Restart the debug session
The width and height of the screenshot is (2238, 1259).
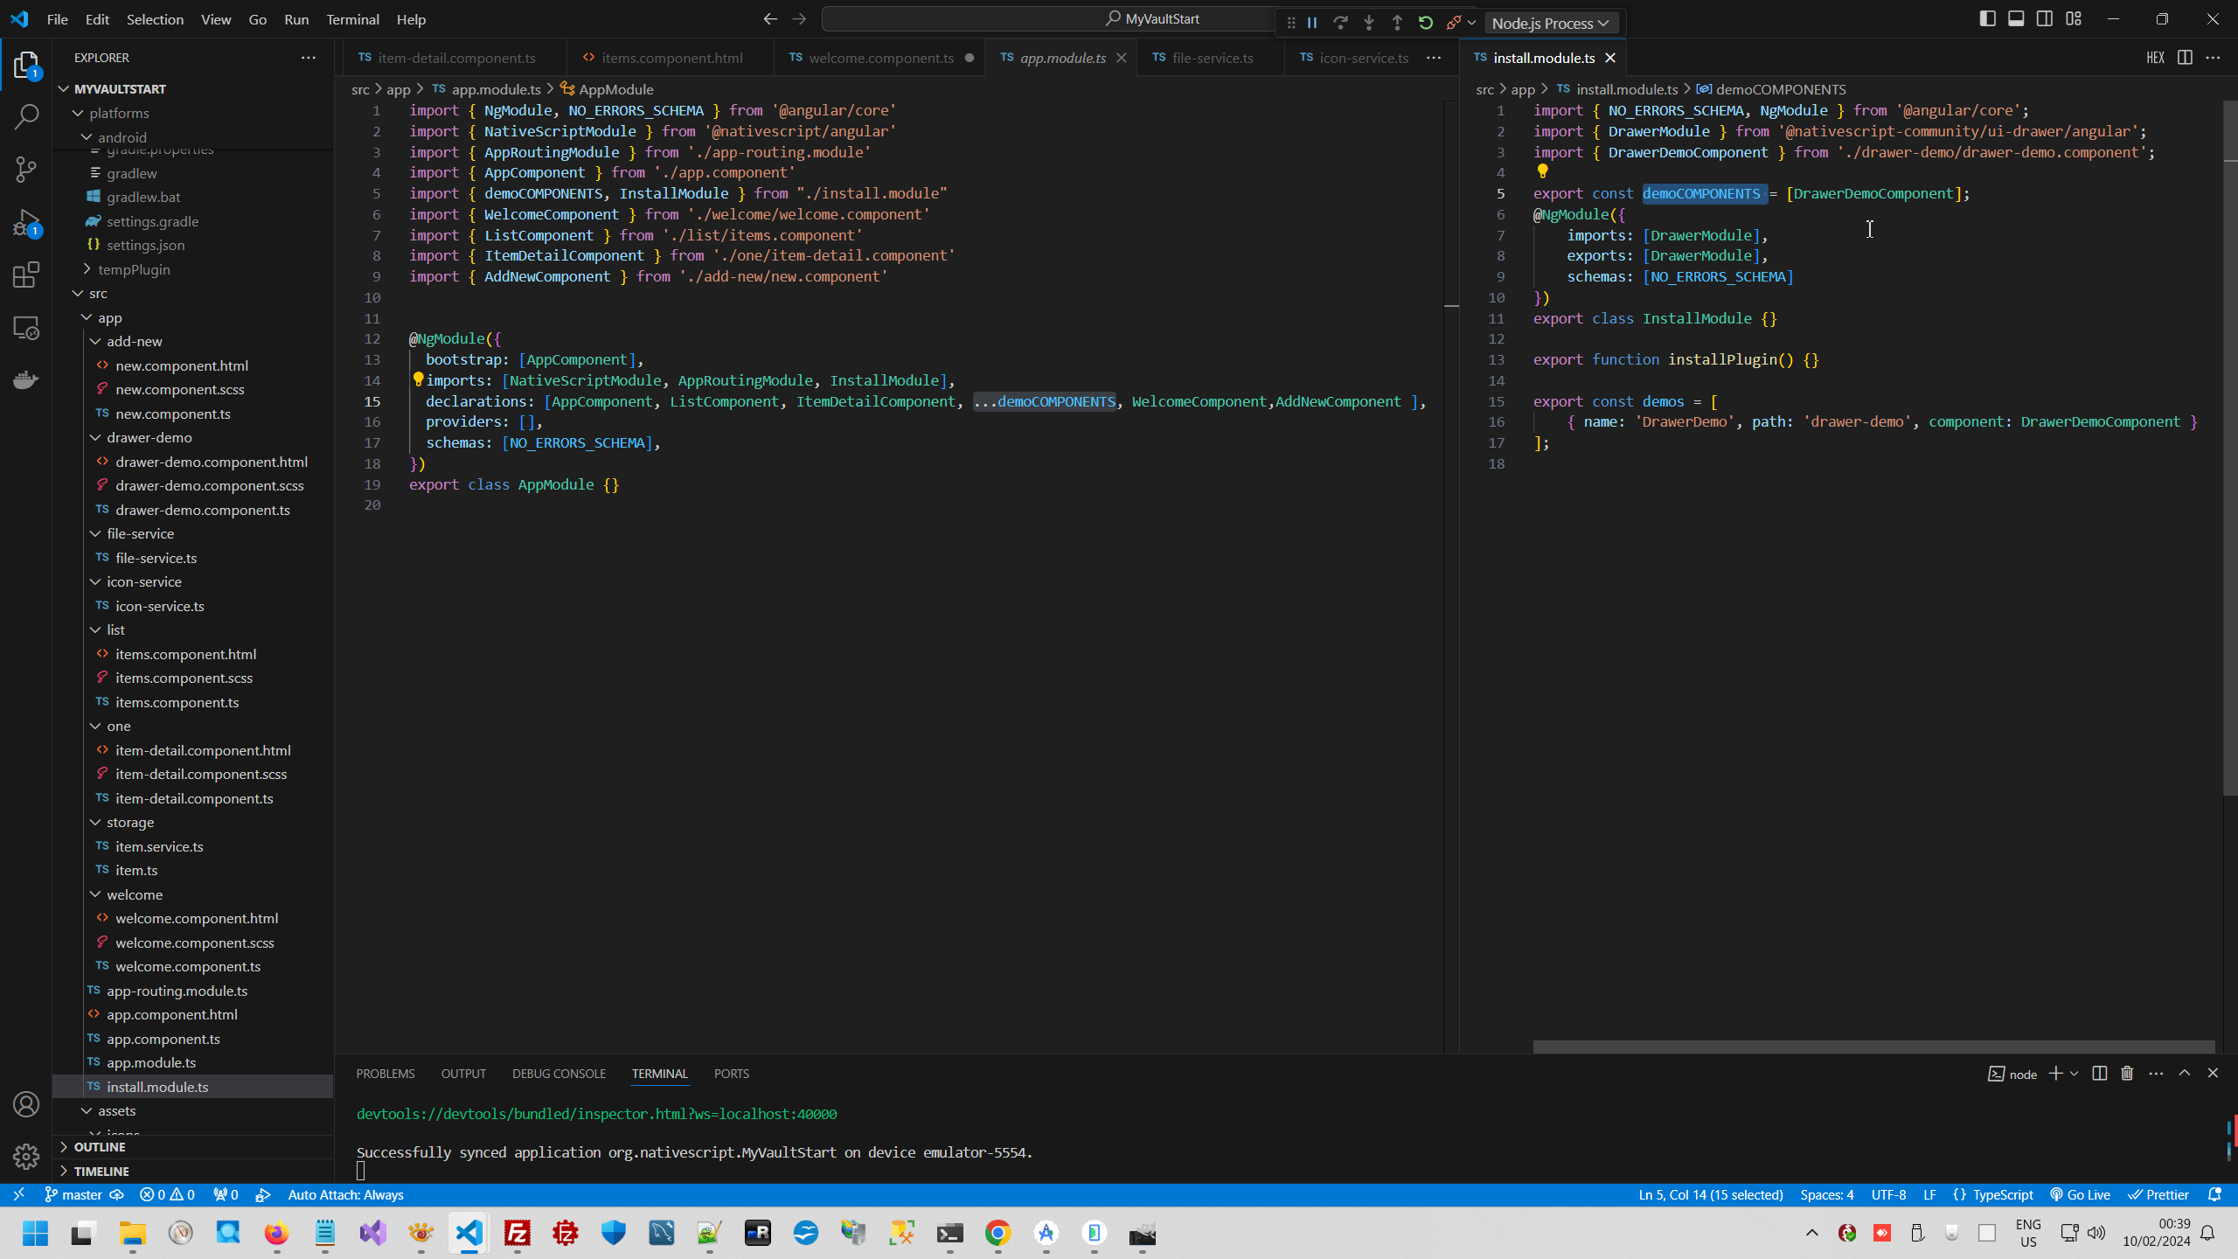pos(1425,23)
